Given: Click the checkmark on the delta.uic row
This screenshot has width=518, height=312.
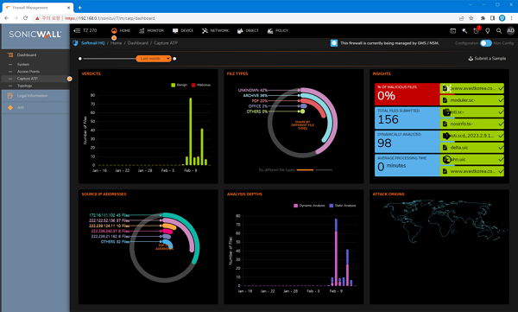Looking at the screenshot, I should 501,148.
